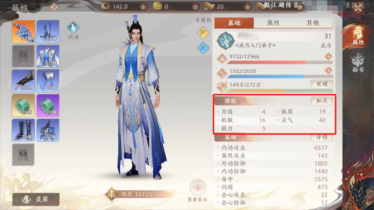Toggle the 装备显示 equipment display eye
The width and height of the screenshot is (374, 210).
[198, 191]
